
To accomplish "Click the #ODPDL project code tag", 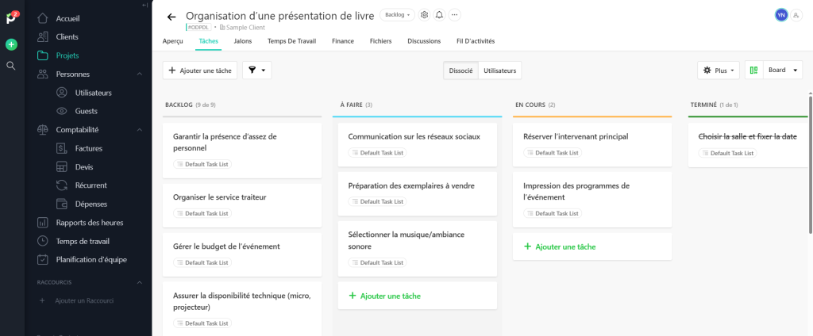I will pyautogui.click(x=198, y=28).
